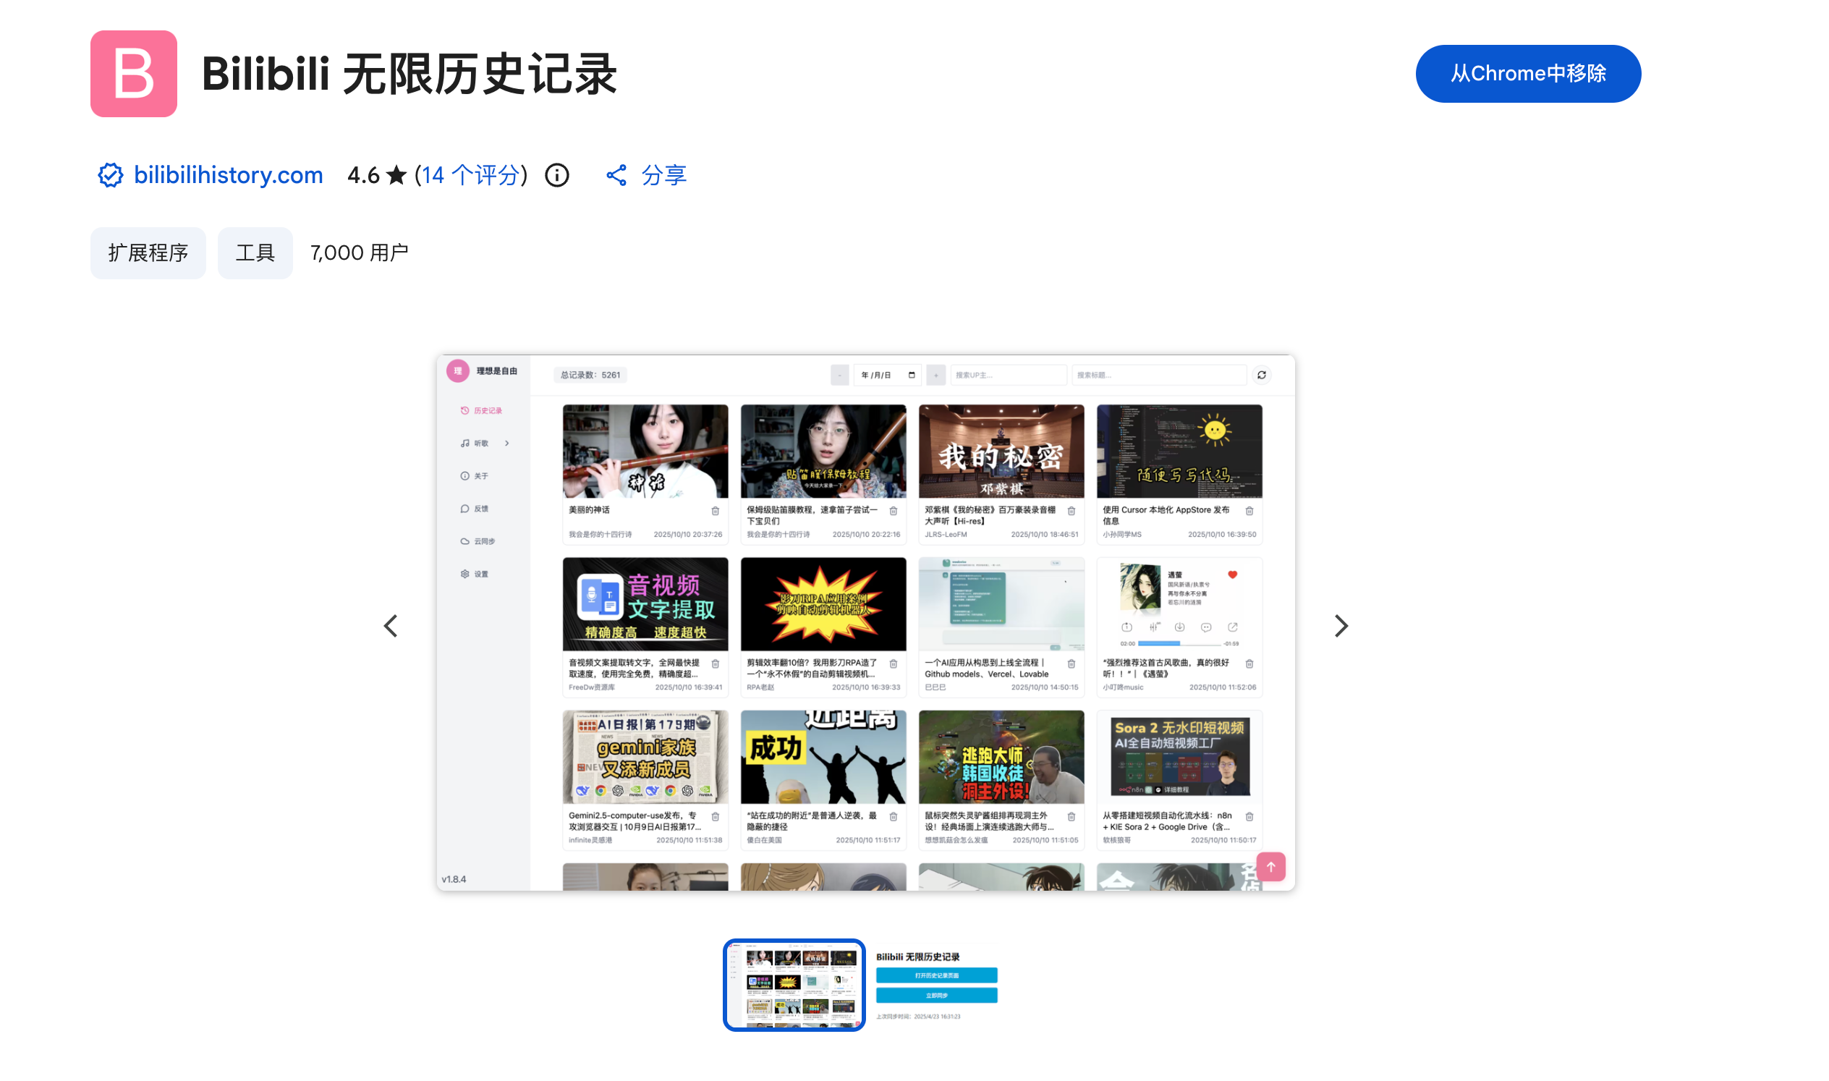Select the second popup preview thumbnail
Screen dimensions: 1829x1081
tap(937, 985)
